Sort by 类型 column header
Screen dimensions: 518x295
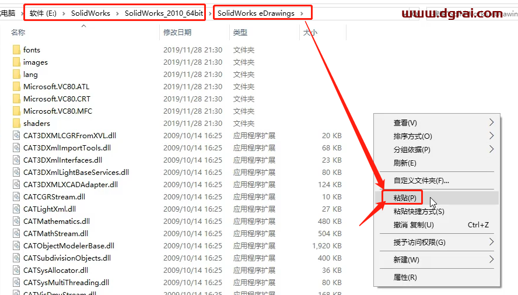[240, 33]
